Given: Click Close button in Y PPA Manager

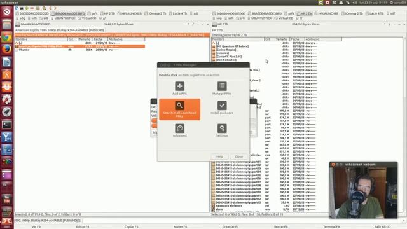Looking at the screenshot, I should pyautogui.click(x=239, y=156).
